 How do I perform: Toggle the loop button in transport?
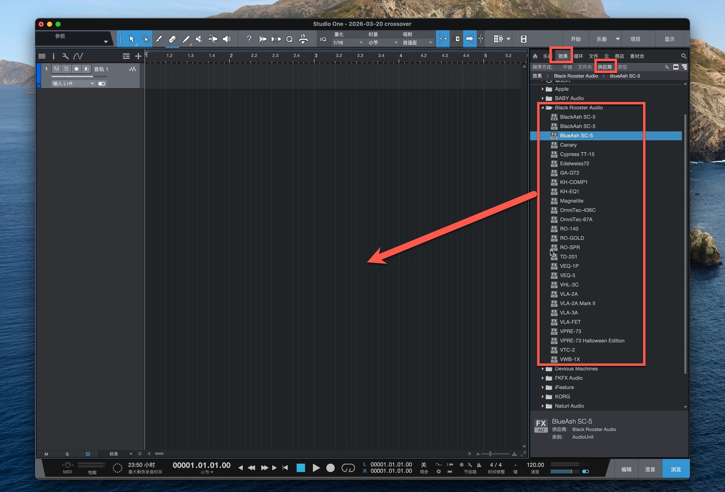pos(348,468)
